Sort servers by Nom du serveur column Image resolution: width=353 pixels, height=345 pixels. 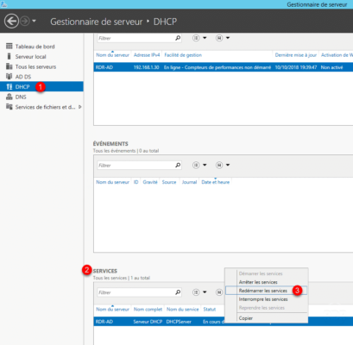pos(112,55)
